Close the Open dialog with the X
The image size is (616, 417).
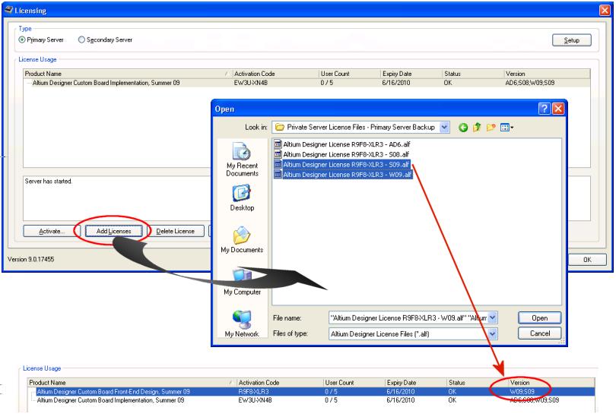pyautogui.click(x=558, y=109)
